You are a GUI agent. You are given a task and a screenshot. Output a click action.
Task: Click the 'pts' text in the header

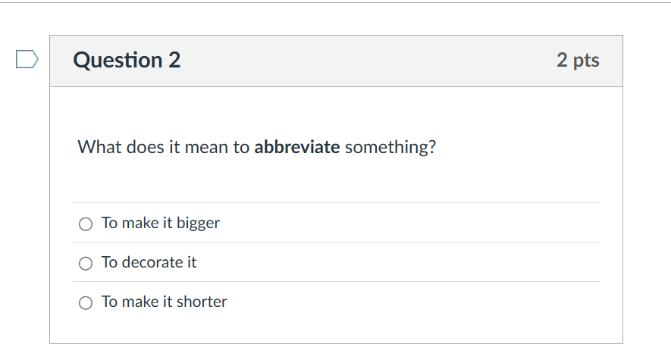585,61
